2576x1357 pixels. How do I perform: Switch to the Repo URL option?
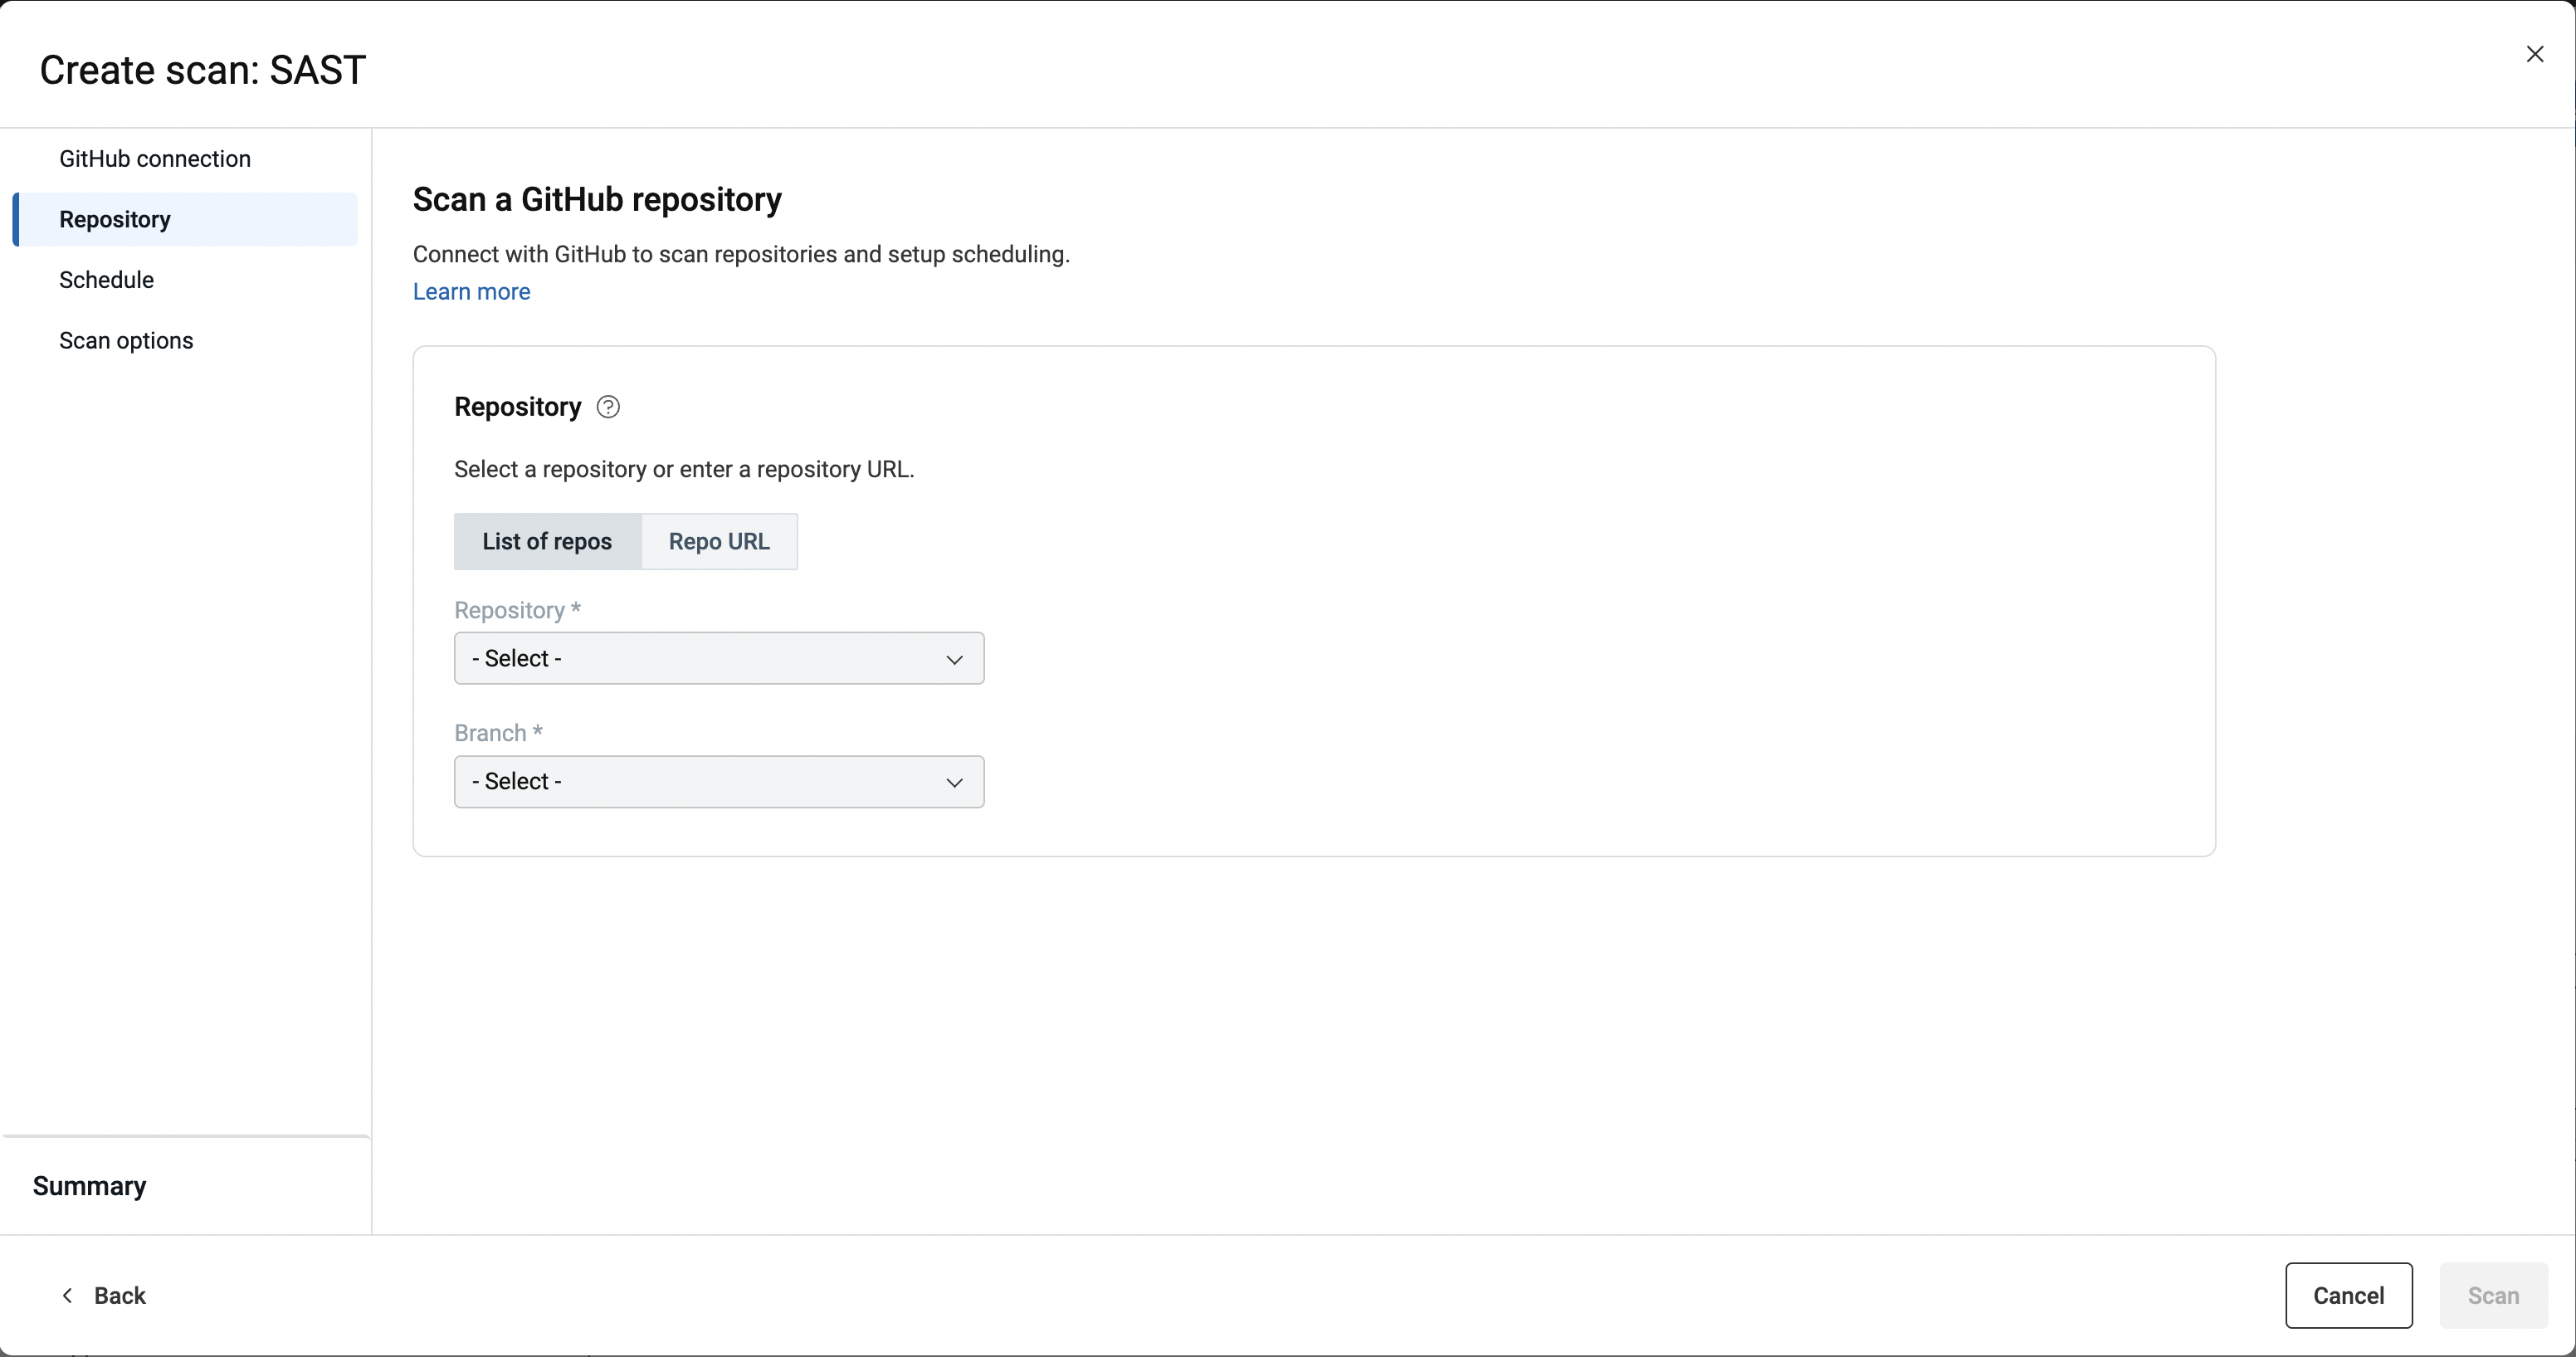[x=719, y=541]
